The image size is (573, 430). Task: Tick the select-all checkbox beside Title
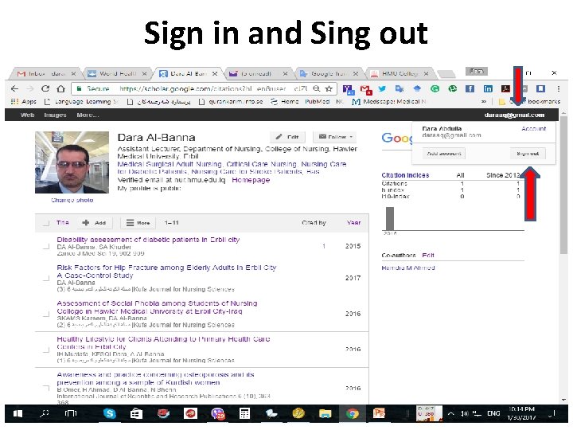point(46,223)
